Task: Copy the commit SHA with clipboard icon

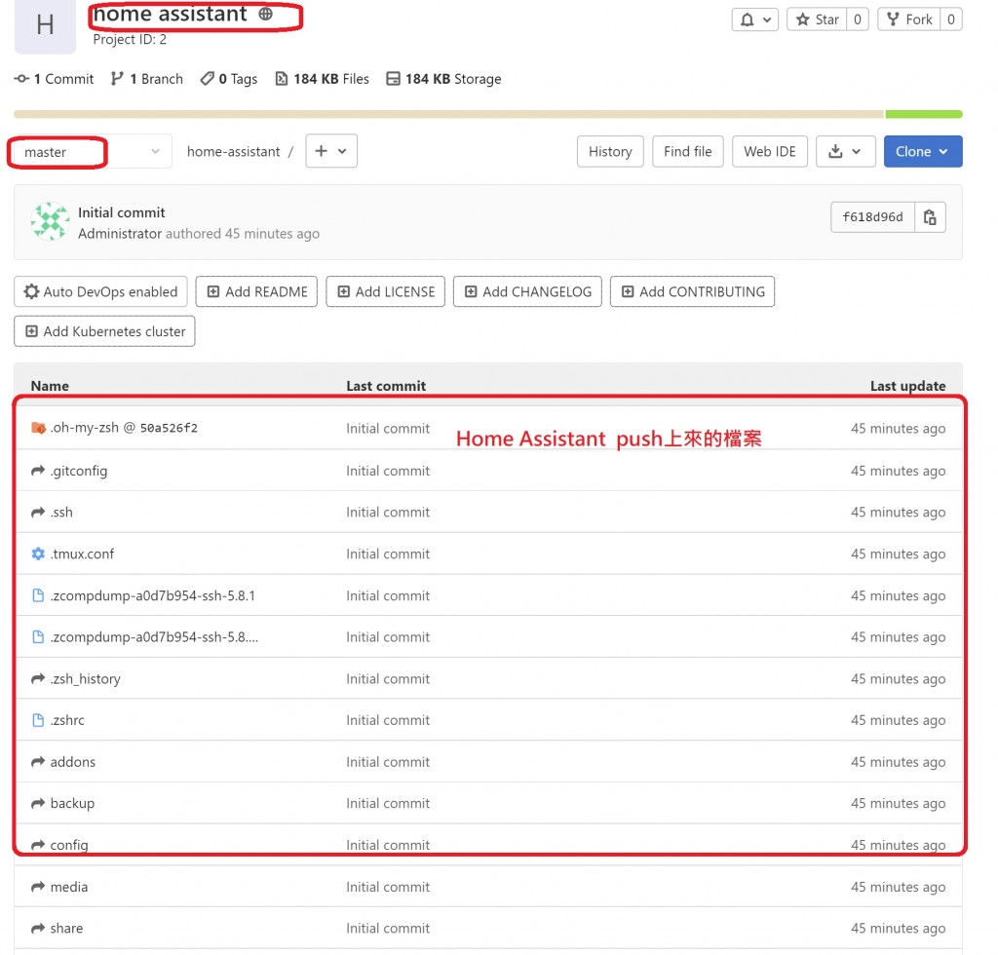Action: (930, 217)
